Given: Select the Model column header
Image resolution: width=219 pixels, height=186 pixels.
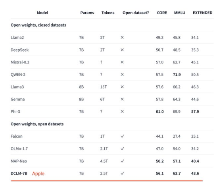Looking at the screenshot, I should tap(42, 13).
